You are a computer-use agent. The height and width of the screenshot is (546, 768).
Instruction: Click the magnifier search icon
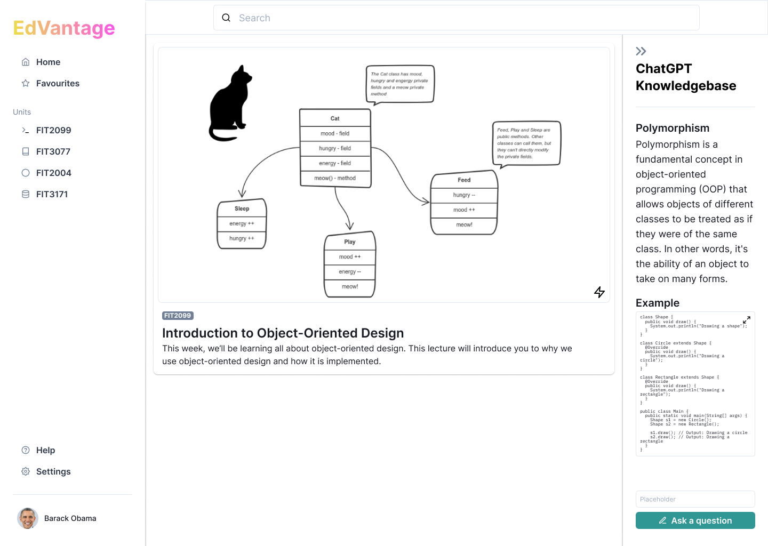226,18
